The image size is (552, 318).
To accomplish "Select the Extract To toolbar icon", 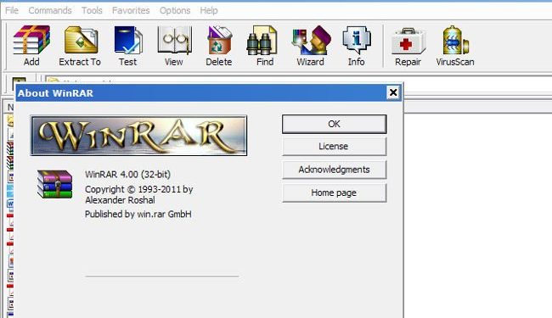I will click(80, 46).
